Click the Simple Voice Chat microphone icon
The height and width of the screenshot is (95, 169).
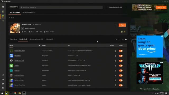(11, 61)
